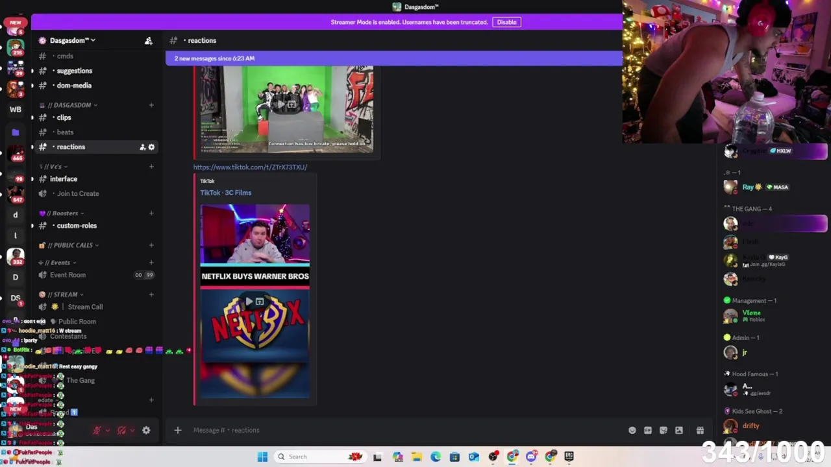Image resolution: width=831 pixels, height=467 pixels.
Task: Open the cmds channel
Action: [x=96, y=56]
